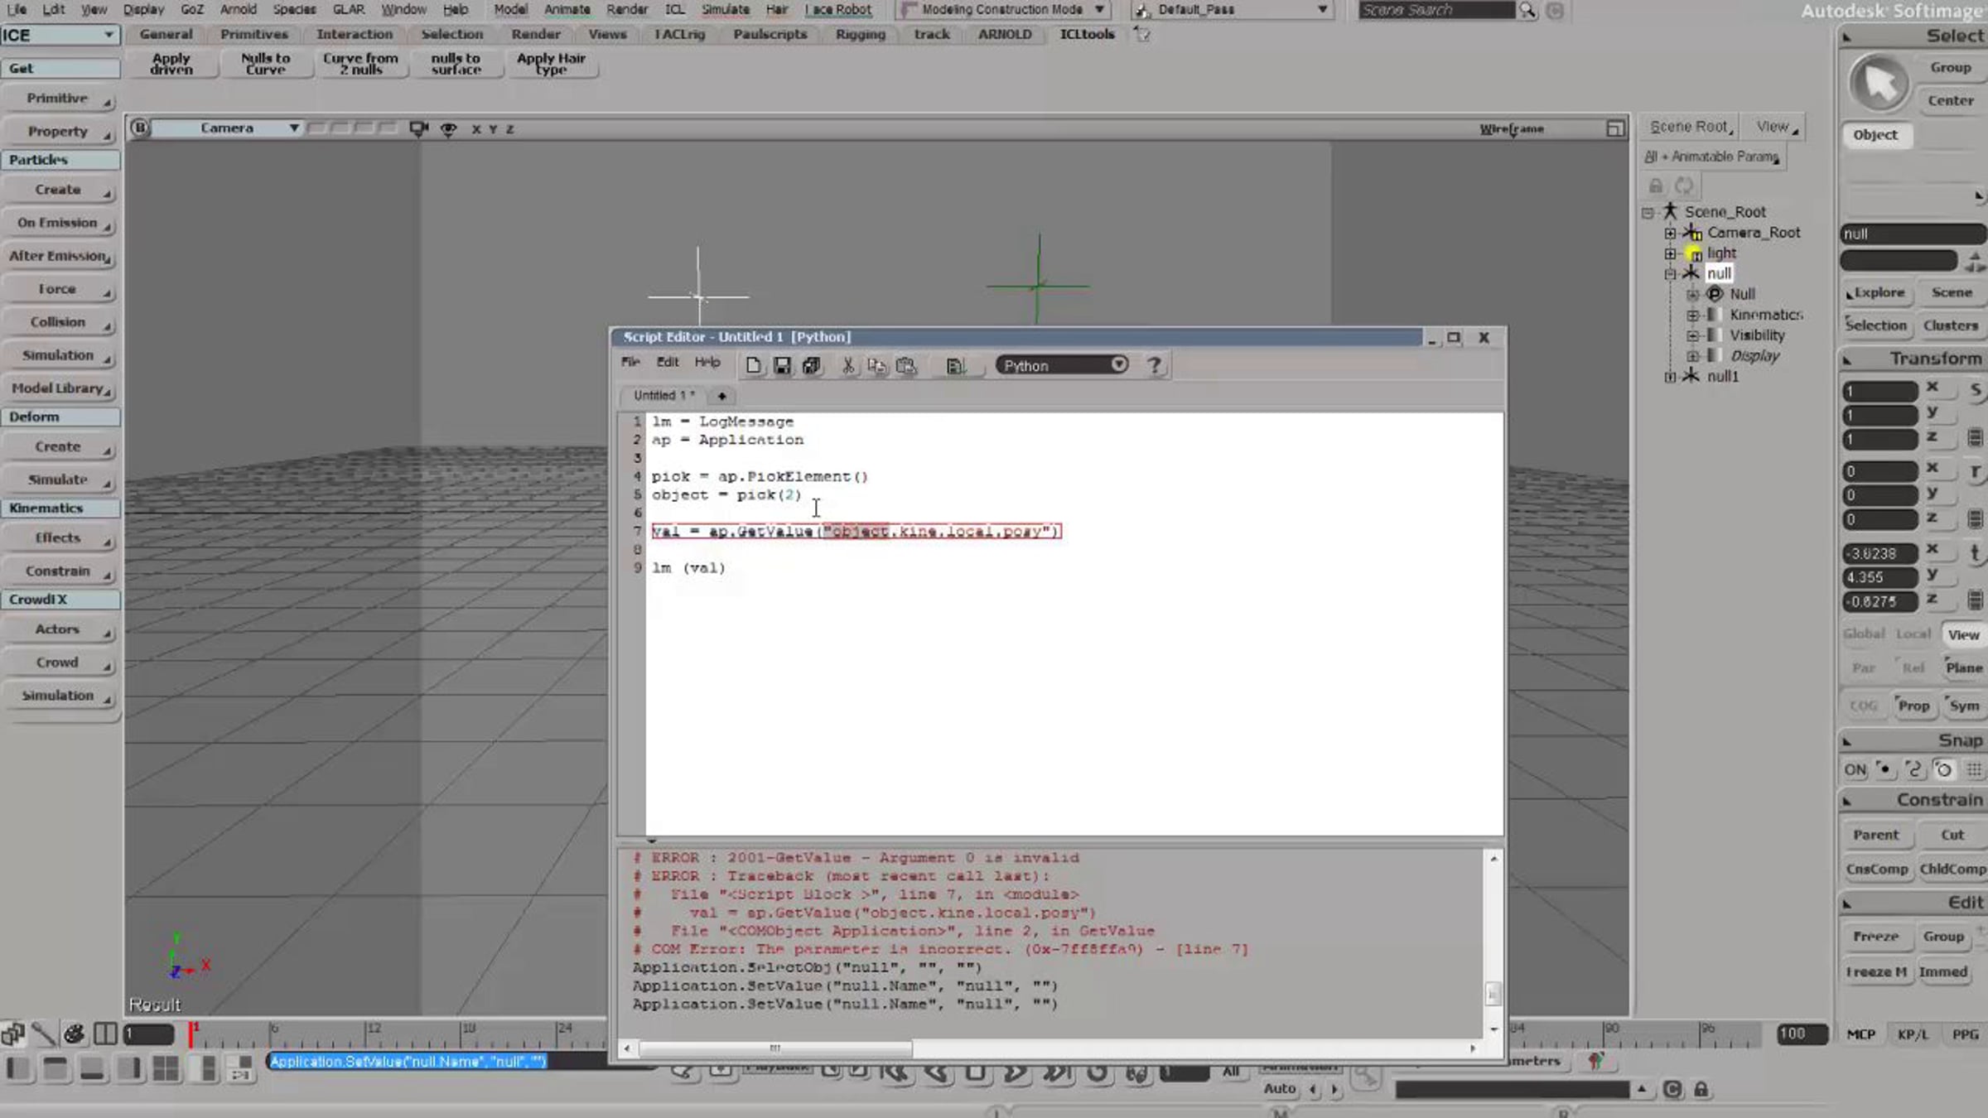Viewport: 1988px width, 1118px height.
Task: Click Apply driven button
Action: point(171,64)
